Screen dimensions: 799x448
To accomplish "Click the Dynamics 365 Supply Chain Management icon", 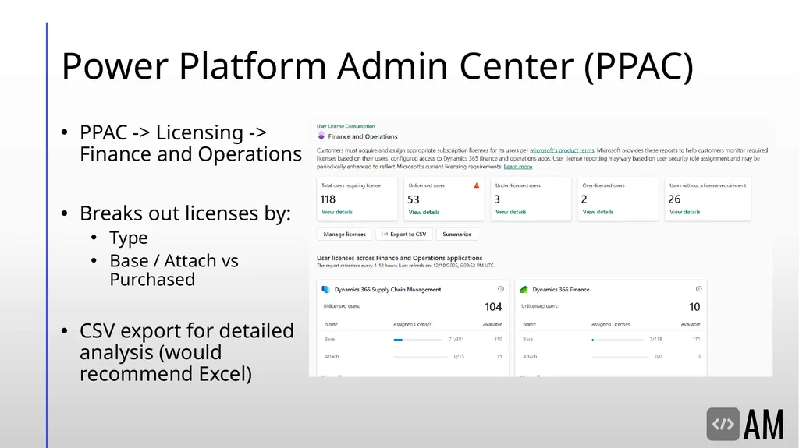I will click(x=325, y=289).
